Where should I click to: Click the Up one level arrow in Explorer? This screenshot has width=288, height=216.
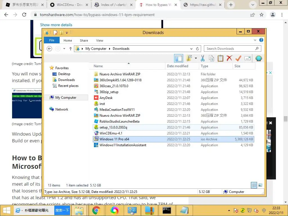pyautogui.click(x=71, y=49)
